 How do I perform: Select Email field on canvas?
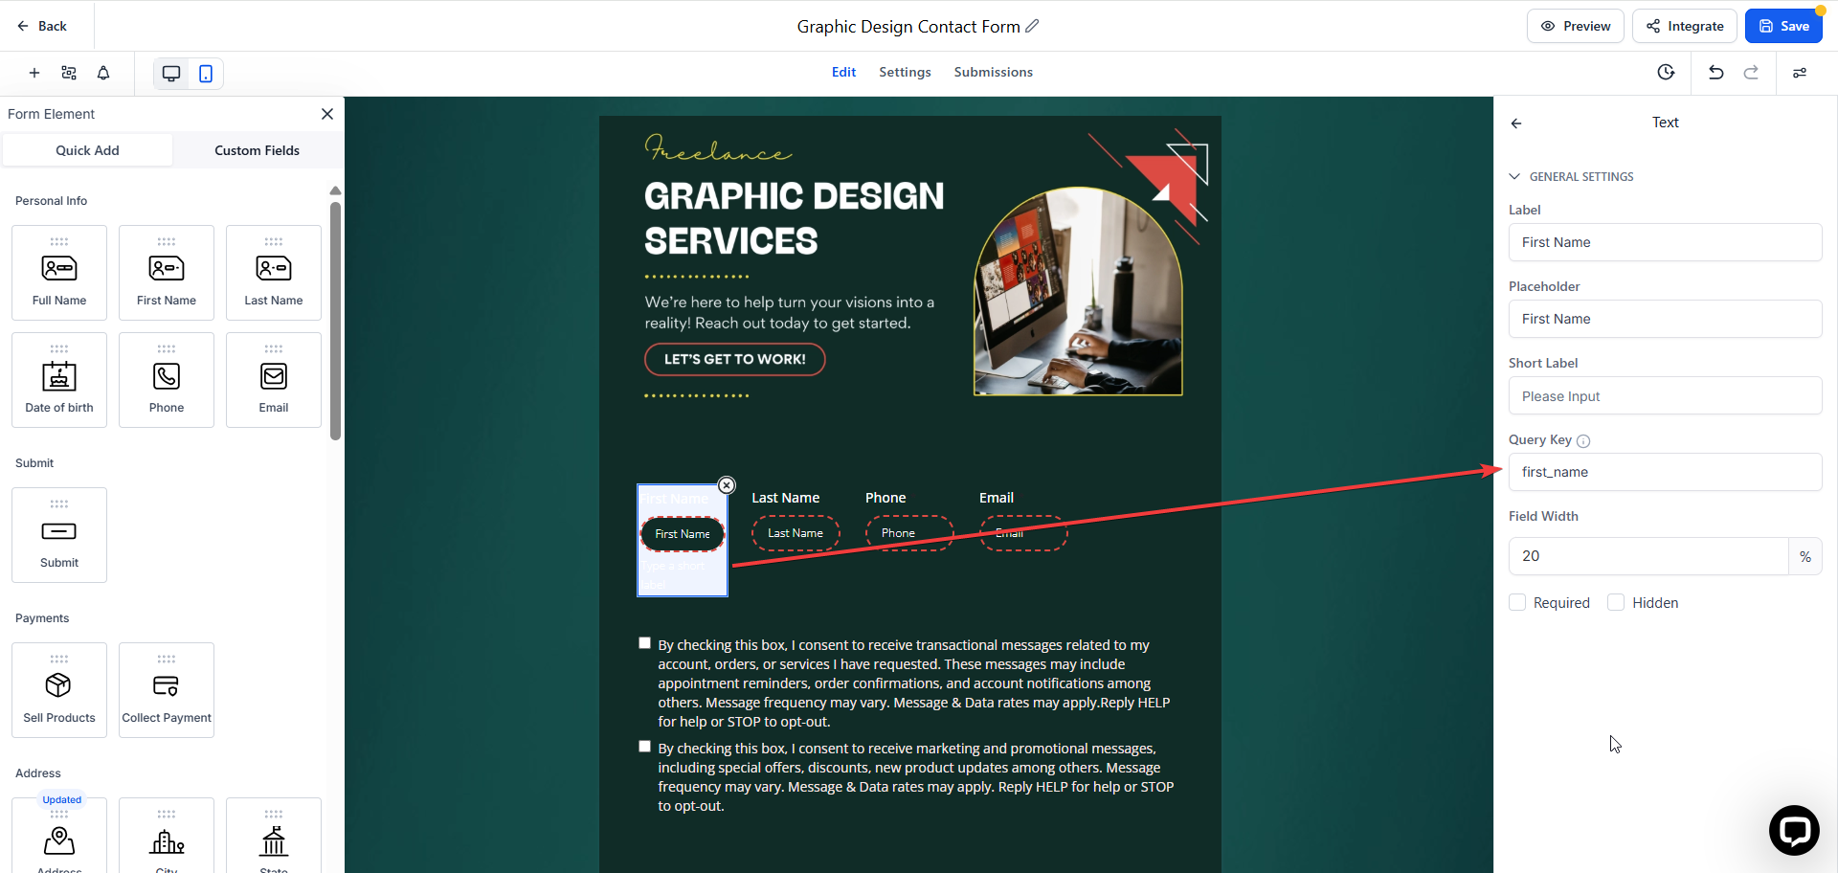[x=1022, y=533]
